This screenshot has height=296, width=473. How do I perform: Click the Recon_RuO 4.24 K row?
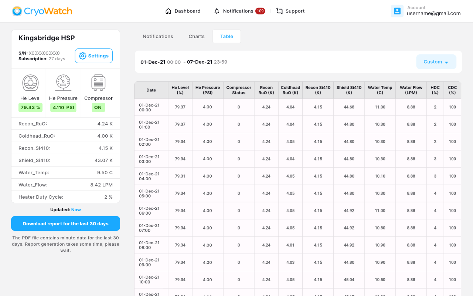[x=65, y=124]
